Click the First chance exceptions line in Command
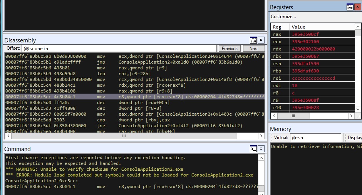Viewport: 362px width, 195px height. (96, 158)
